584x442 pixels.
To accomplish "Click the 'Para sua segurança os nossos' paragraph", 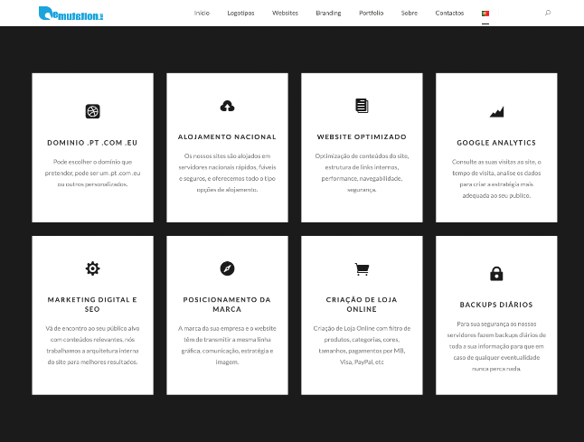I will point(496,346).
